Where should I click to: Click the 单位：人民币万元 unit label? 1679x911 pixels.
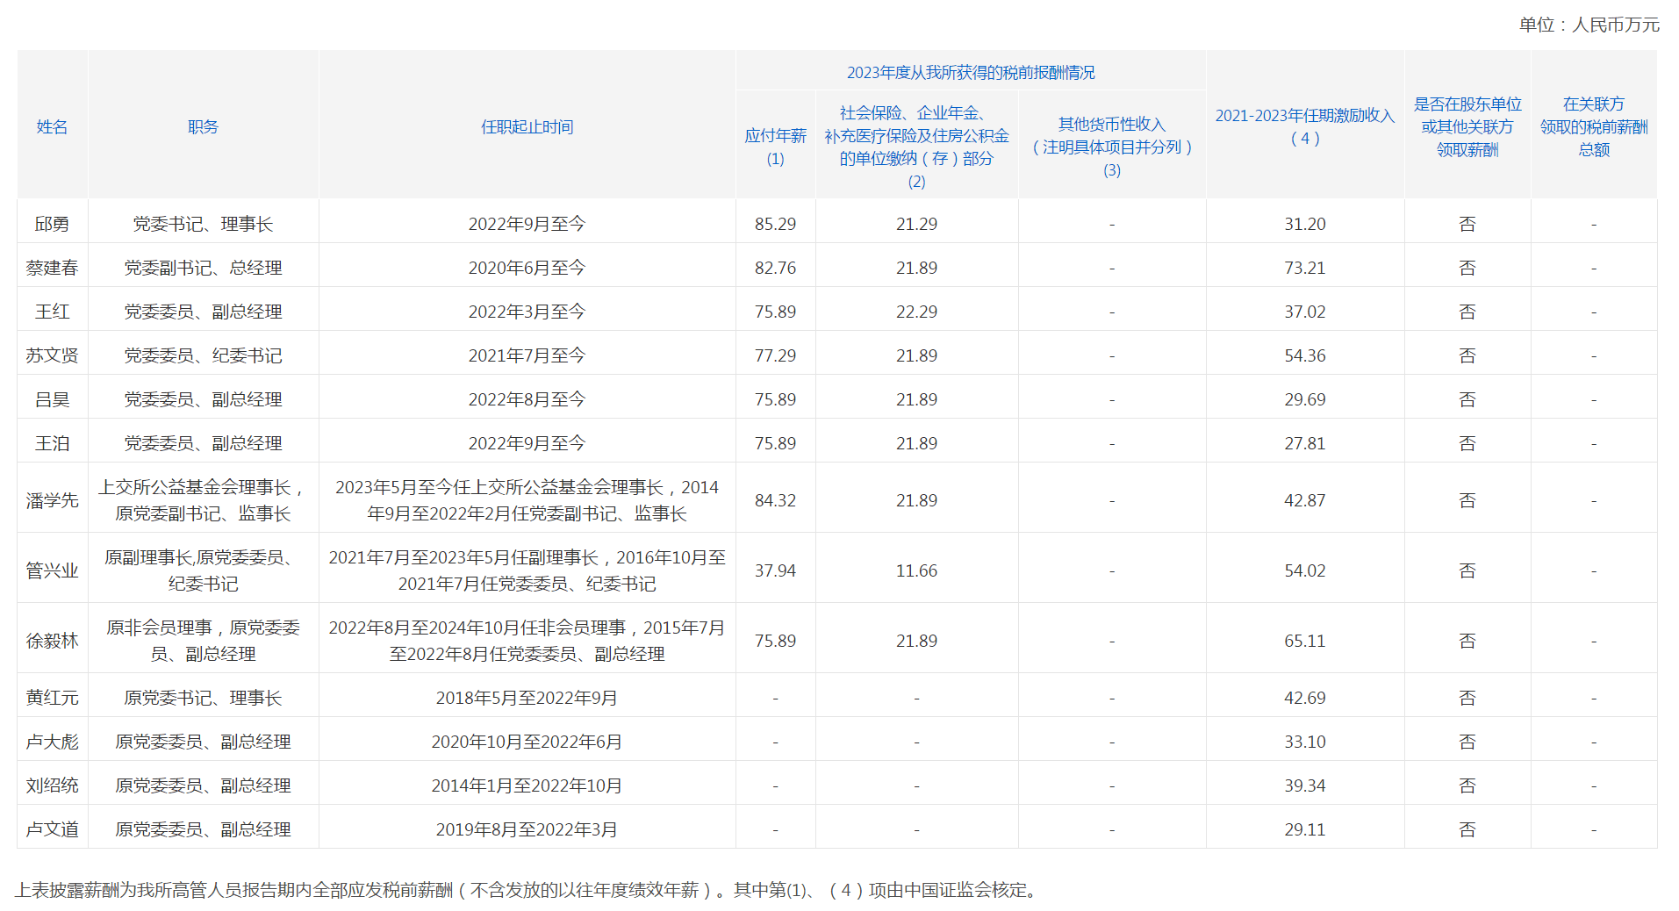point(1589,25)
